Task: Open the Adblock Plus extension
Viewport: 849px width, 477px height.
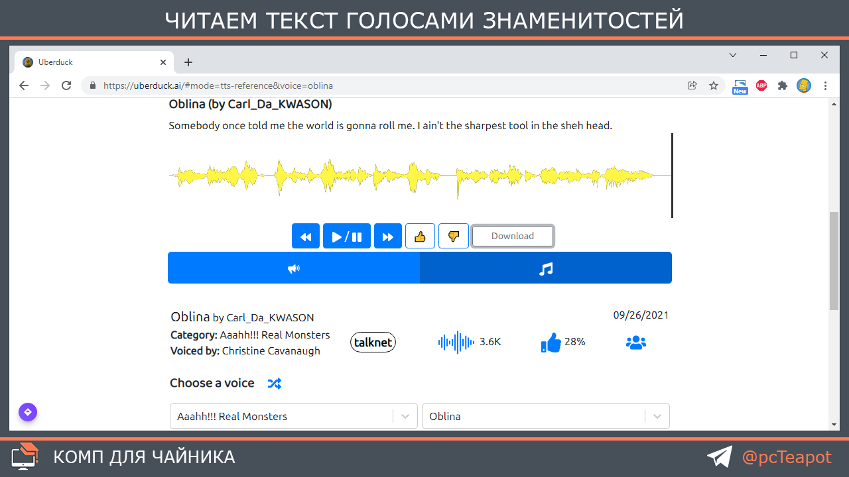Action: coord(761,85)
